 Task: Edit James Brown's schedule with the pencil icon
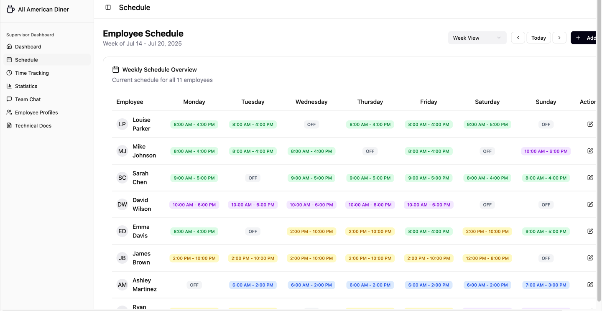(590, 258)
